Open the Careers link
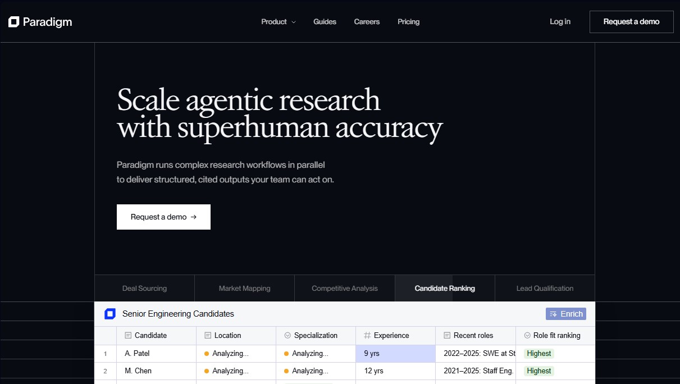 pos(367,22)
